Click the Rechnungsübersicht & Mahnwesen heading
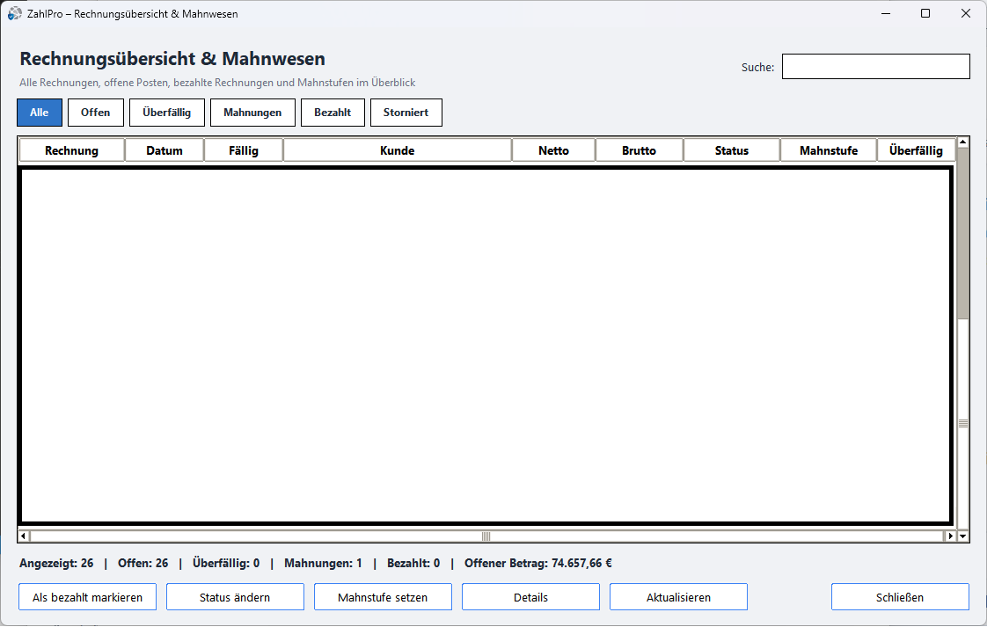Viewport: 987px width, 627px height. coord(172,59)
